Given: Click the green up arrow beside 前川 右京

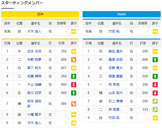Looking at the screenshot, I should (x=74, y=93).
